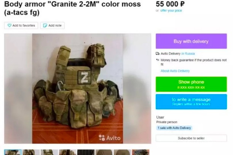
Task: Click the money back guarantee arrow icon
Action: [158, 60]
